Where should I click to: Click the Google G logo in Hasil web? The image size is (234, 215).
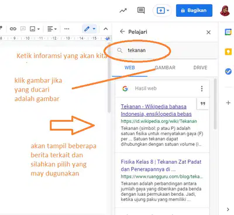point(125,89)
